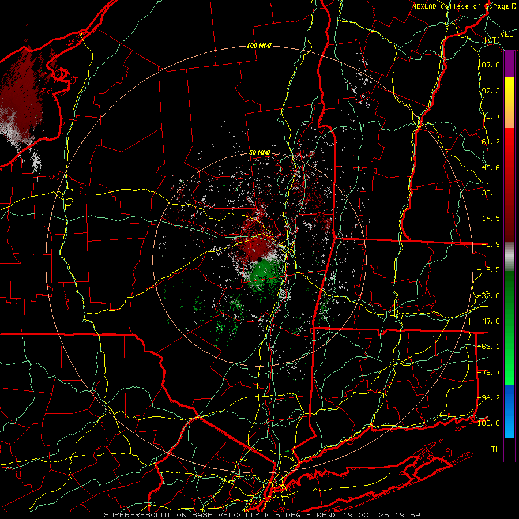Select the -32.0 scale value

tap(489, 296)
